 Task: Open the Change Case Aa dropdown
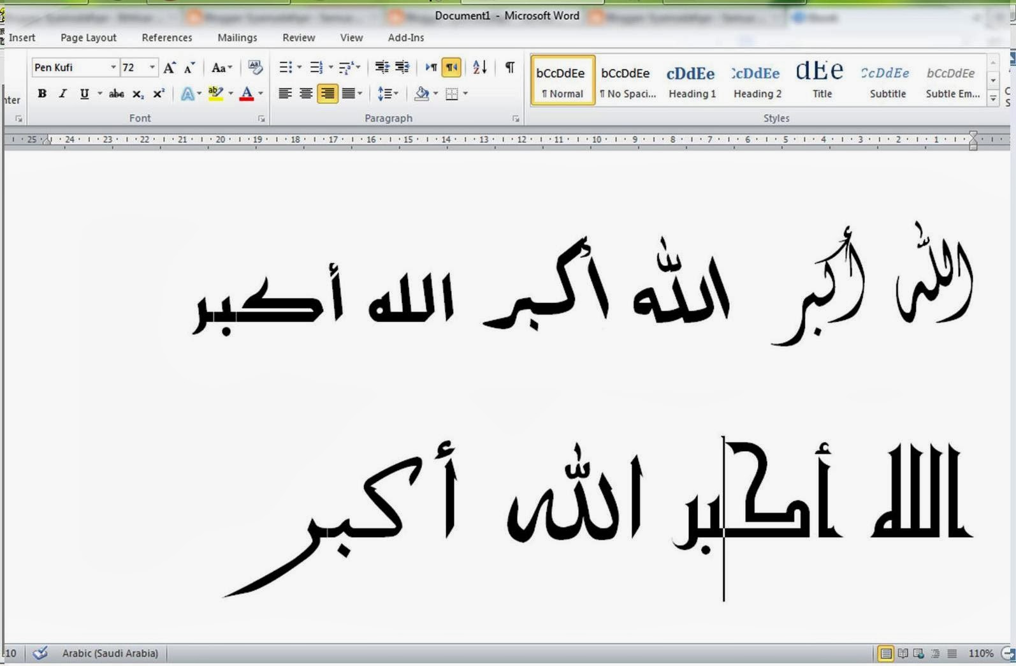point(222,68)
